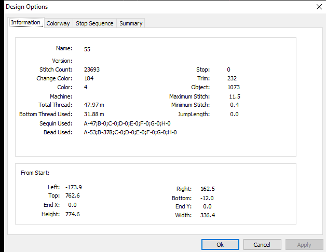Click the Width value 336.4
Image resolution: width=326 pixels, height=252 pixels.
coord(208,215)
